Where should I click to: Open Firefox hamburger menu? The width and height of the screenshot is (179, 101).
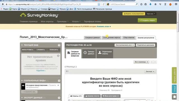coord(176,4)
